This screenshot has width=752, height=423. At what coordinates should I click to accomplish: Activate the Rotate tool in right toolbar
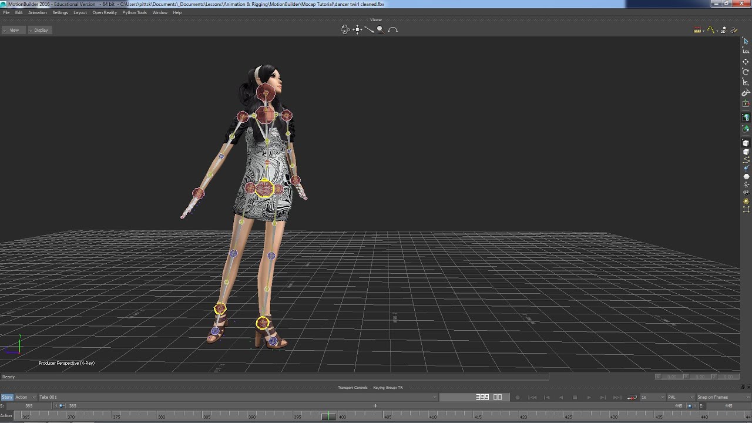point(746,72)
